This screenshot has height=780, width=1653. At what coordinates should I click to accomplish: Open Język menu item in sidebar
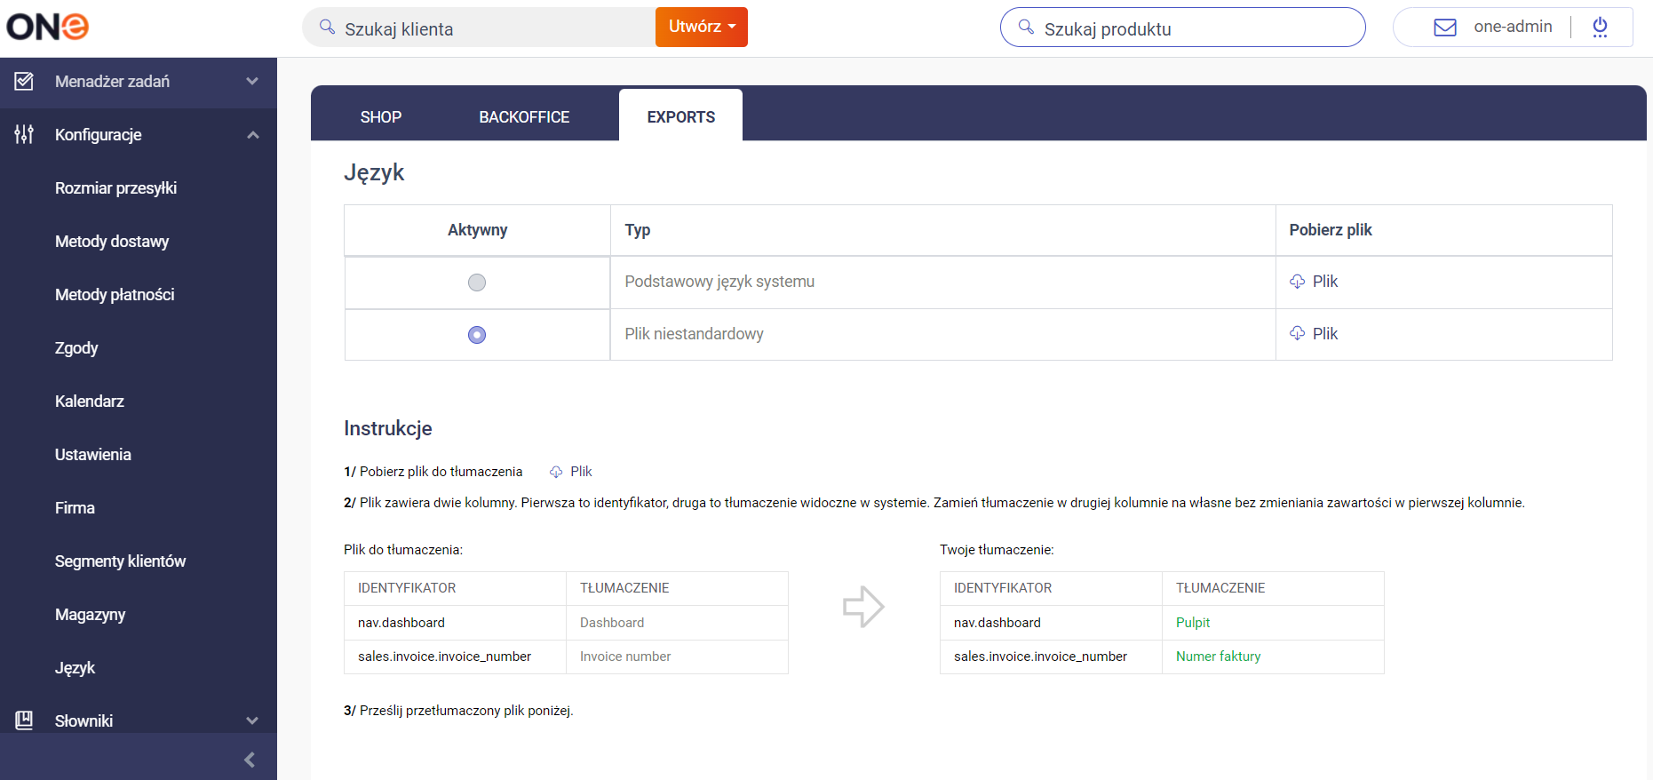(75, 668)
